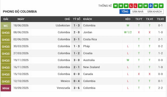
Task: Click the first red L badge
Action: click(131, 6)
